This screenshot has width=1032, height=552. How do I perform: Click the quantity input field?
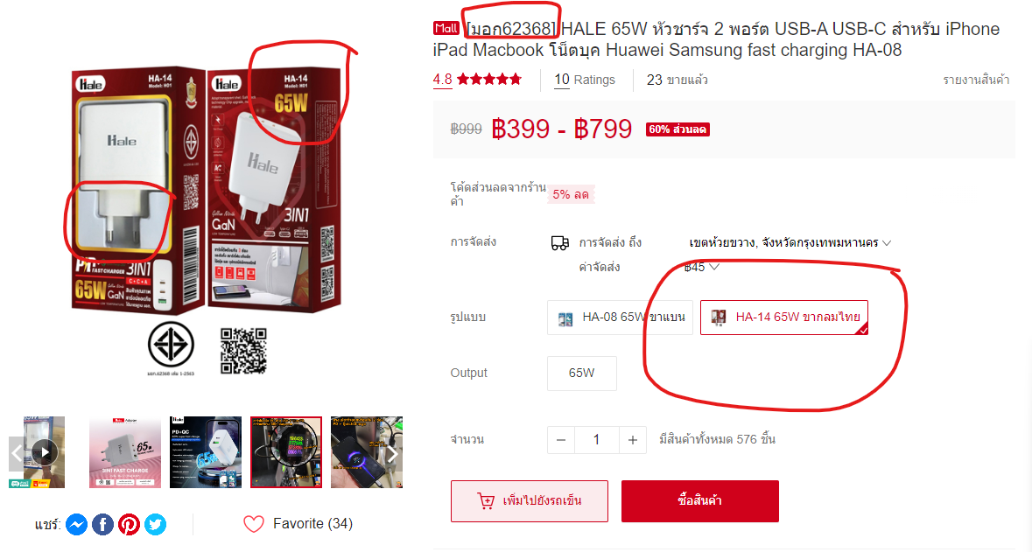[x=597, y=439]
